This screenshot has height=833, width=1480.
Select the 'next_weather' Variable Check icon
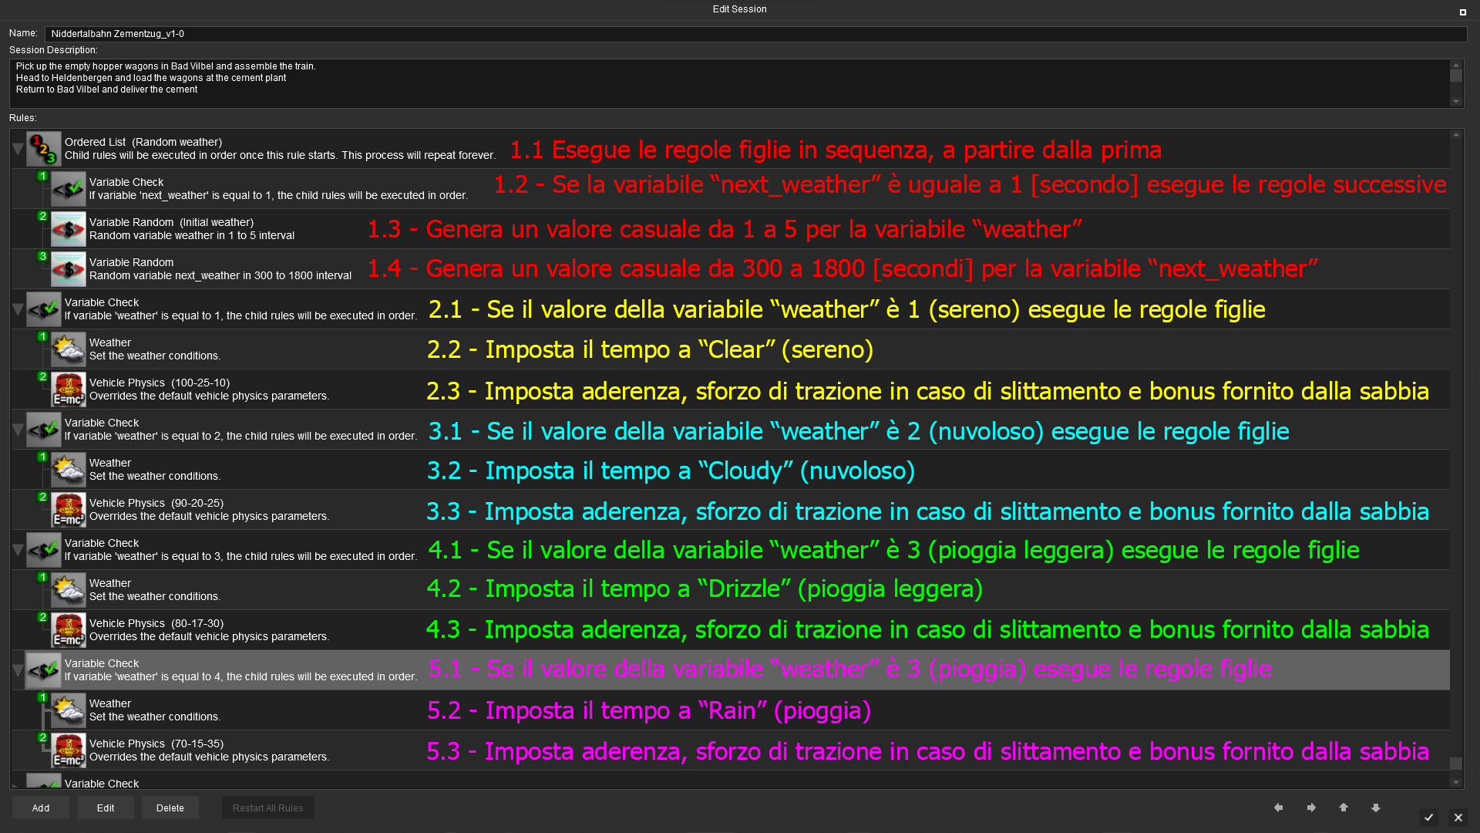click(68, 189)
